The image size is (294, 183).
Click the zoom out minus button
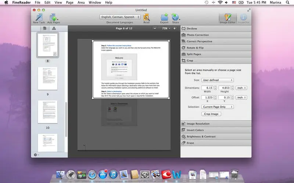point(155,28)
